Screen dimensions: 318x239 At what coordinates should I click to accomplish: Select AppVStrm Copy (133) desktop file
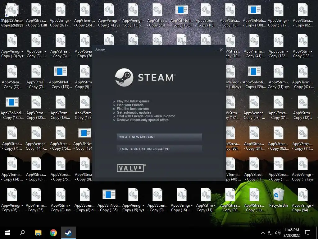(x=302, y=46)
